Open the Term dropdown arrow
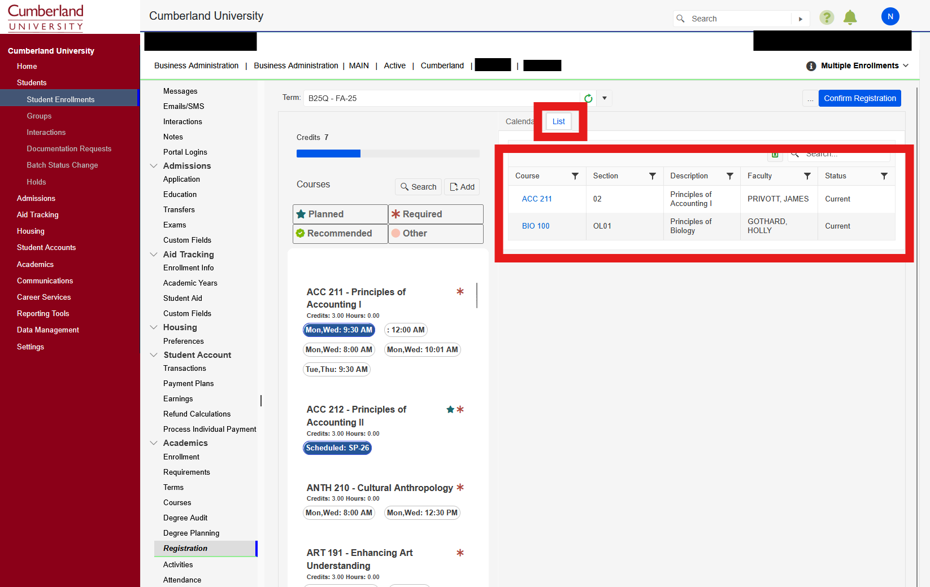930x587 pixels. point(605,98)
